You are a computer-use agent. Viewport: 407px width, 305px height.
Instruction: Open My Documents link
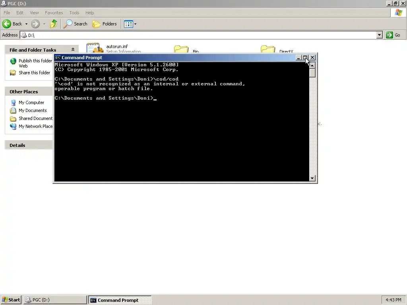click(33, 110)
